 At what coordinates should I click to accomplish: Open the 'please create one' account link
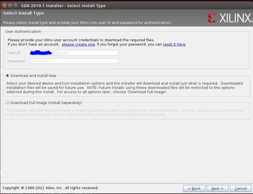pos(78,44)
